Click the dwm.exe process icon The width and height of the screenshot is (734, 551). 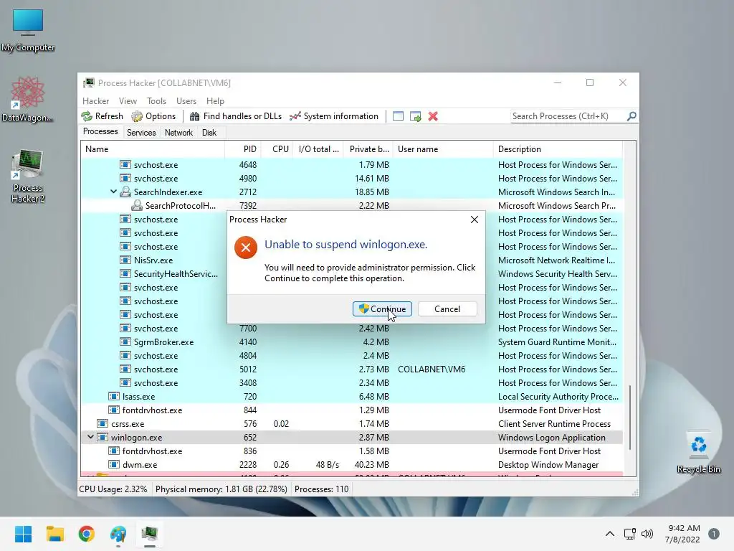pyautogui.click(x=114, y=464)
